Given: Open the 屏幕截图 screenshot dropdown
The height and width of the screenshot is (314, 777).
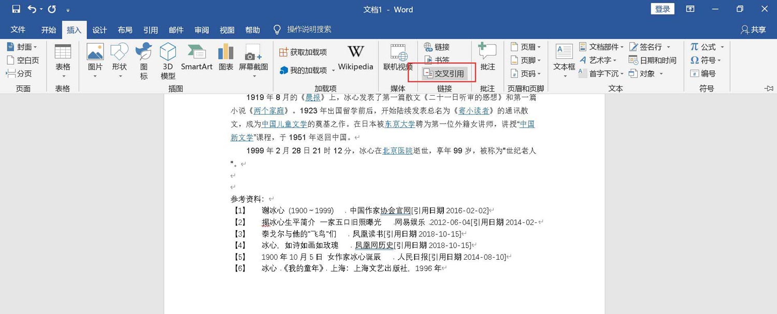Looking at the screenshot, I should [x=253, y=61].
